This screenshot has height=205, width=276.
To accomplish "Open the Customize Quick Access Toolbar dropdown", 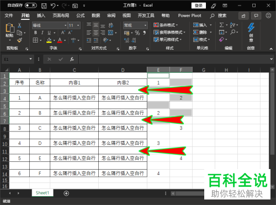I will [x=84, y=6].
